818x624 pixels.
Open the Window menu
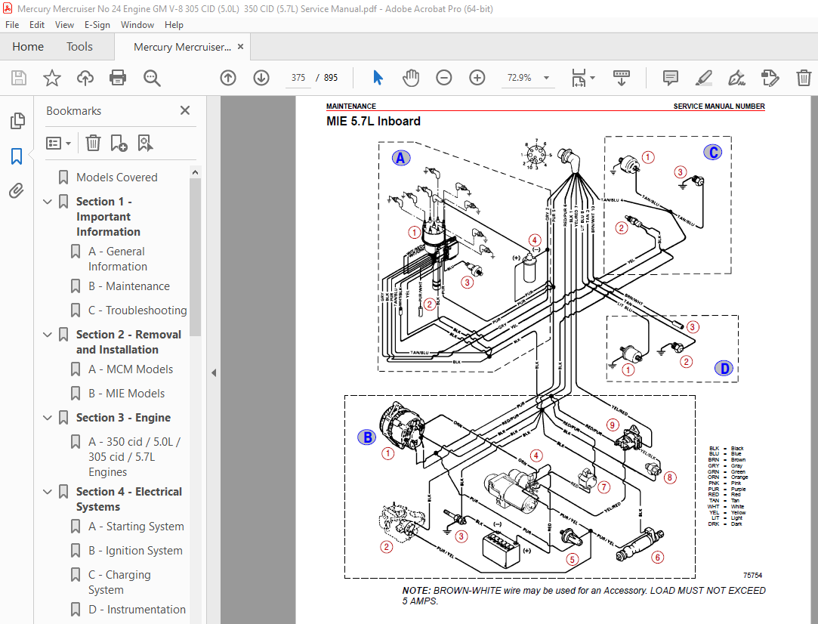(x=137, y=24)
